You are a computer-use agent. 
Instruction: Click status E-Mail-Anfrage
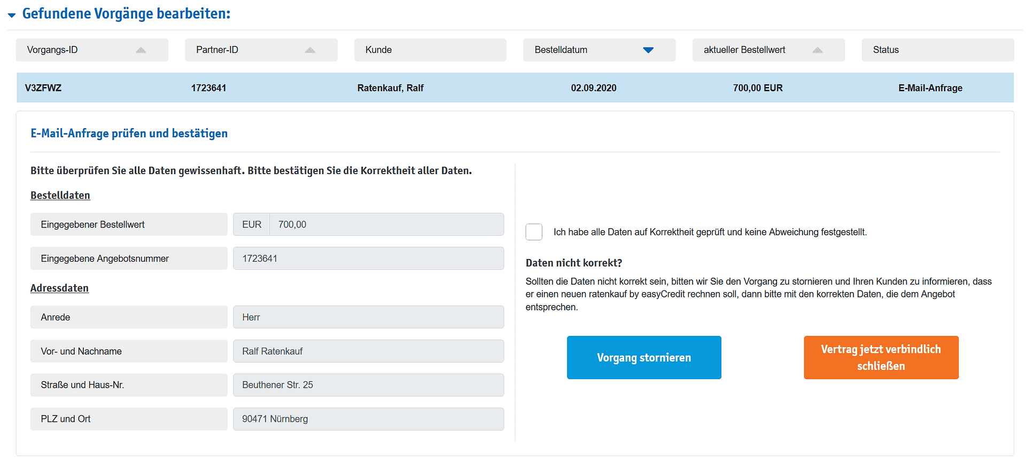click(930, 88)
